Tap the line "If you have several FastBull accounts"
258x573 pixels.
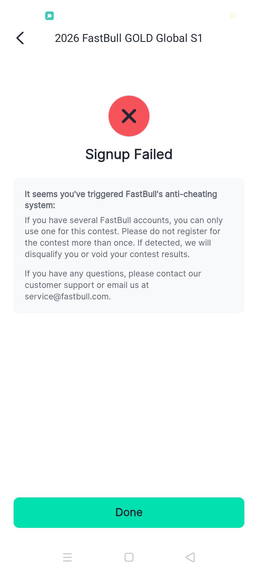tap(124, 220)
